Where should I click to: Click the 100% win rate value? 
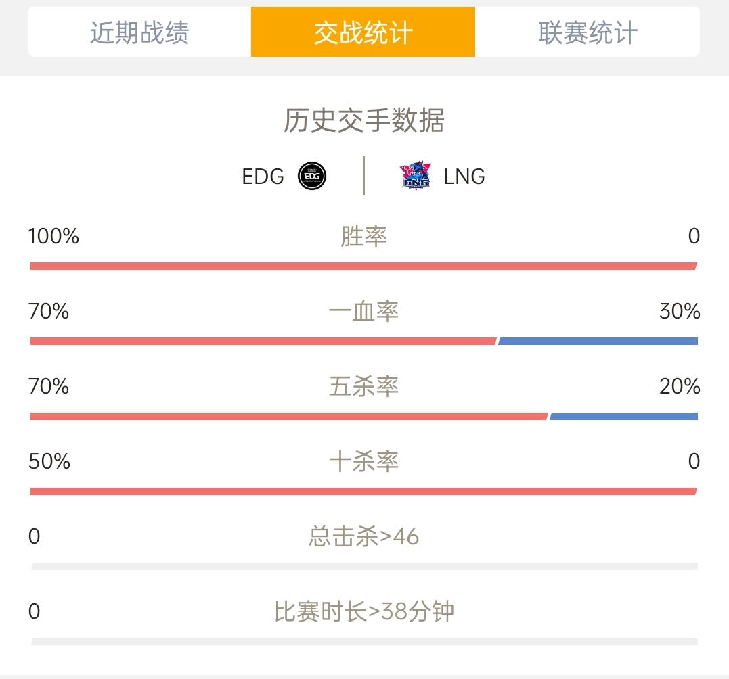pos(53,236)
